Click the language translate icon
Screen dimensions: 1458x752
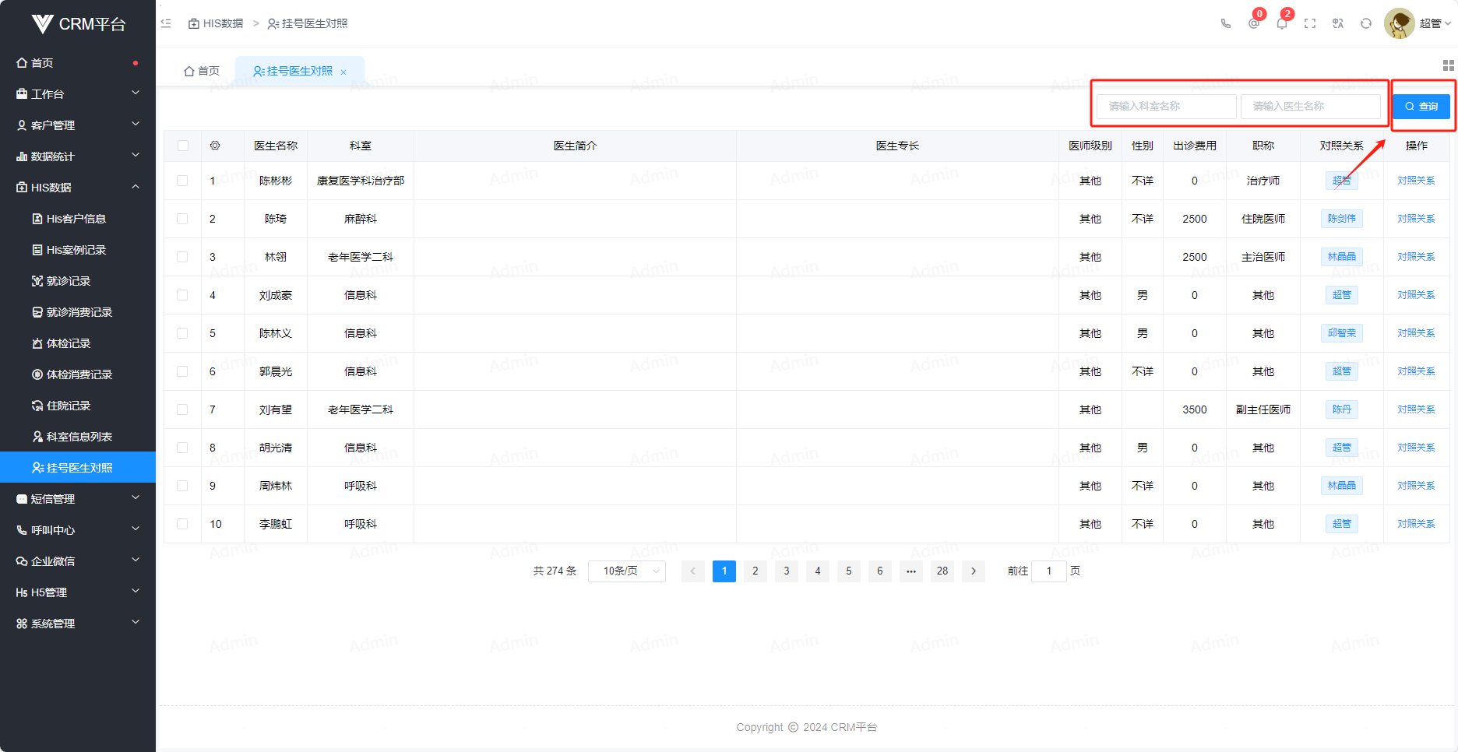pos(1338,23)
